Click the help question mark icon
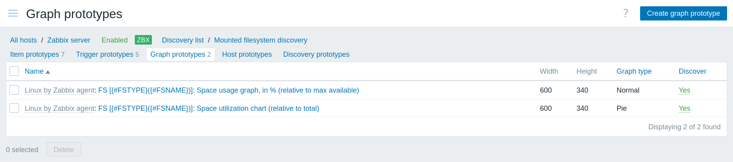733x162 pixels. point(625,13)
